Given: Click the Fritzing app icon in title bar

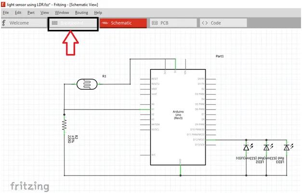Looking at the screenshot, I should click(3, 4).
